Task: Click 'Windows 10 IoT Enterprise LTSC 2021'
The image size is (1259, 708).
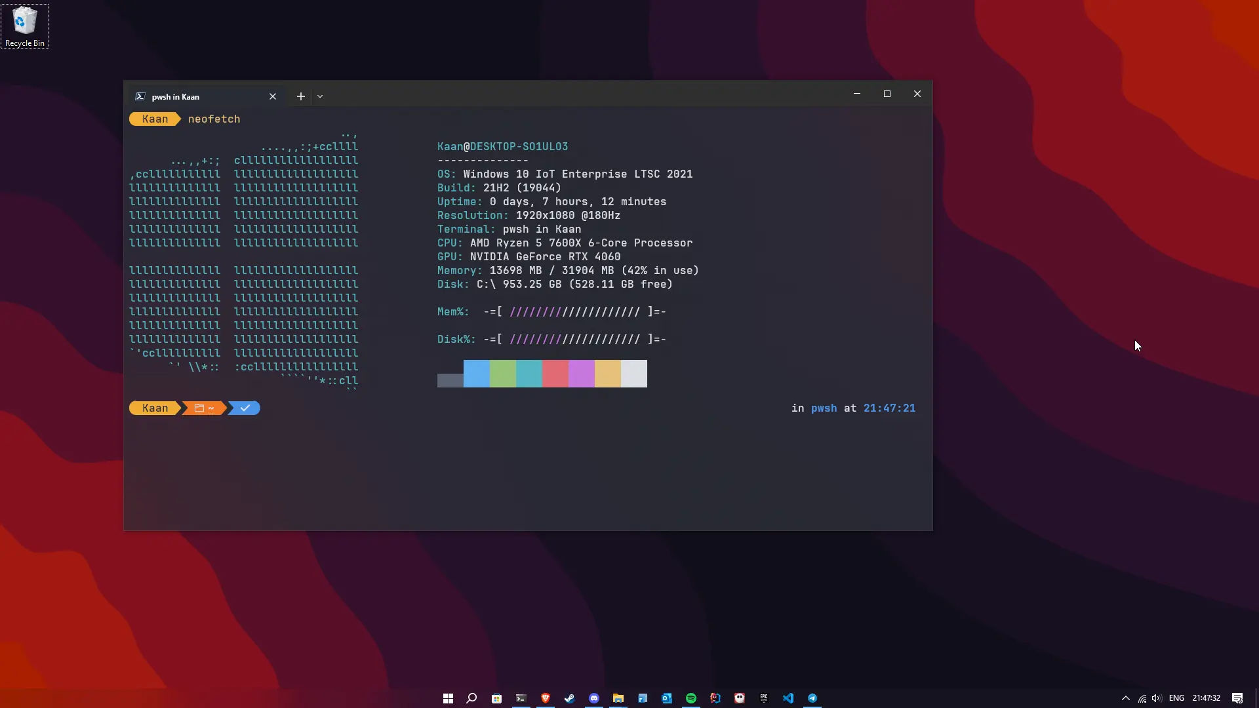Action: (x=578, y=174)
